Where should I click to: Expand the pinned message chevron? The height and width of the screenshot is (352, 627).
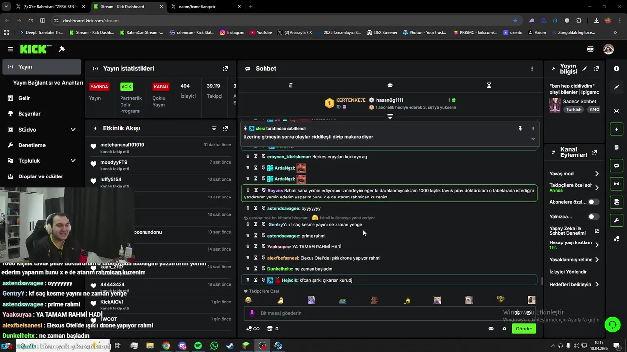point(533,138)
